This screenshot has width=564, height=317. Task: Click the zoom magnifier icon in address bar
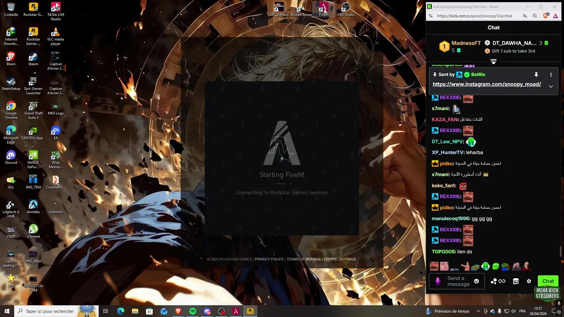pyautogui.click(x=535, y=16)
